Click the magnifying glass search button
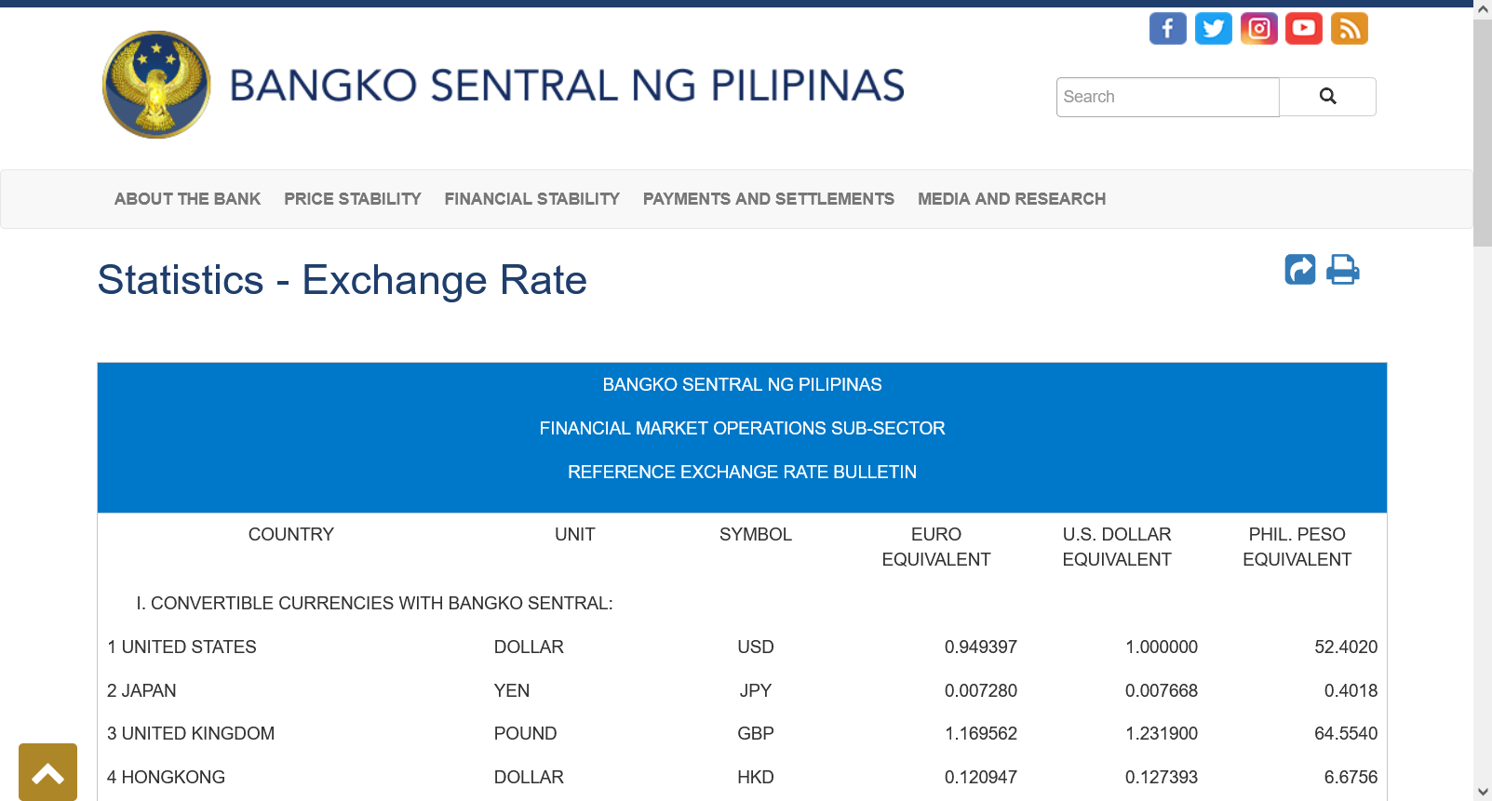This screenshot has height=801, width=1492. point(1327,97)
